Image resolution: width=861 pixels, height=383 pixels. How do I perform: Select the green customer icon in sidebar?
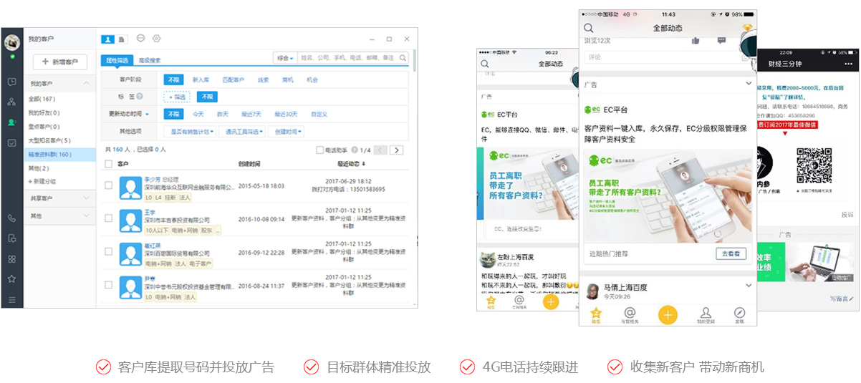[12, 122]
